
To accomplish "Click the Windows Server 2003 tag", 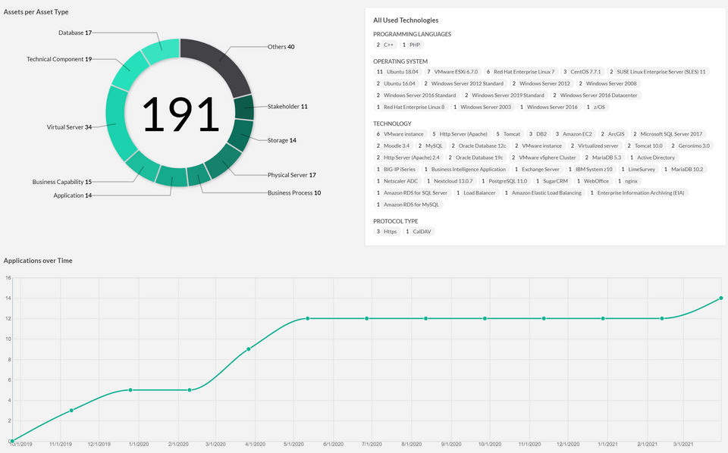I will click(x=482, y=107).
